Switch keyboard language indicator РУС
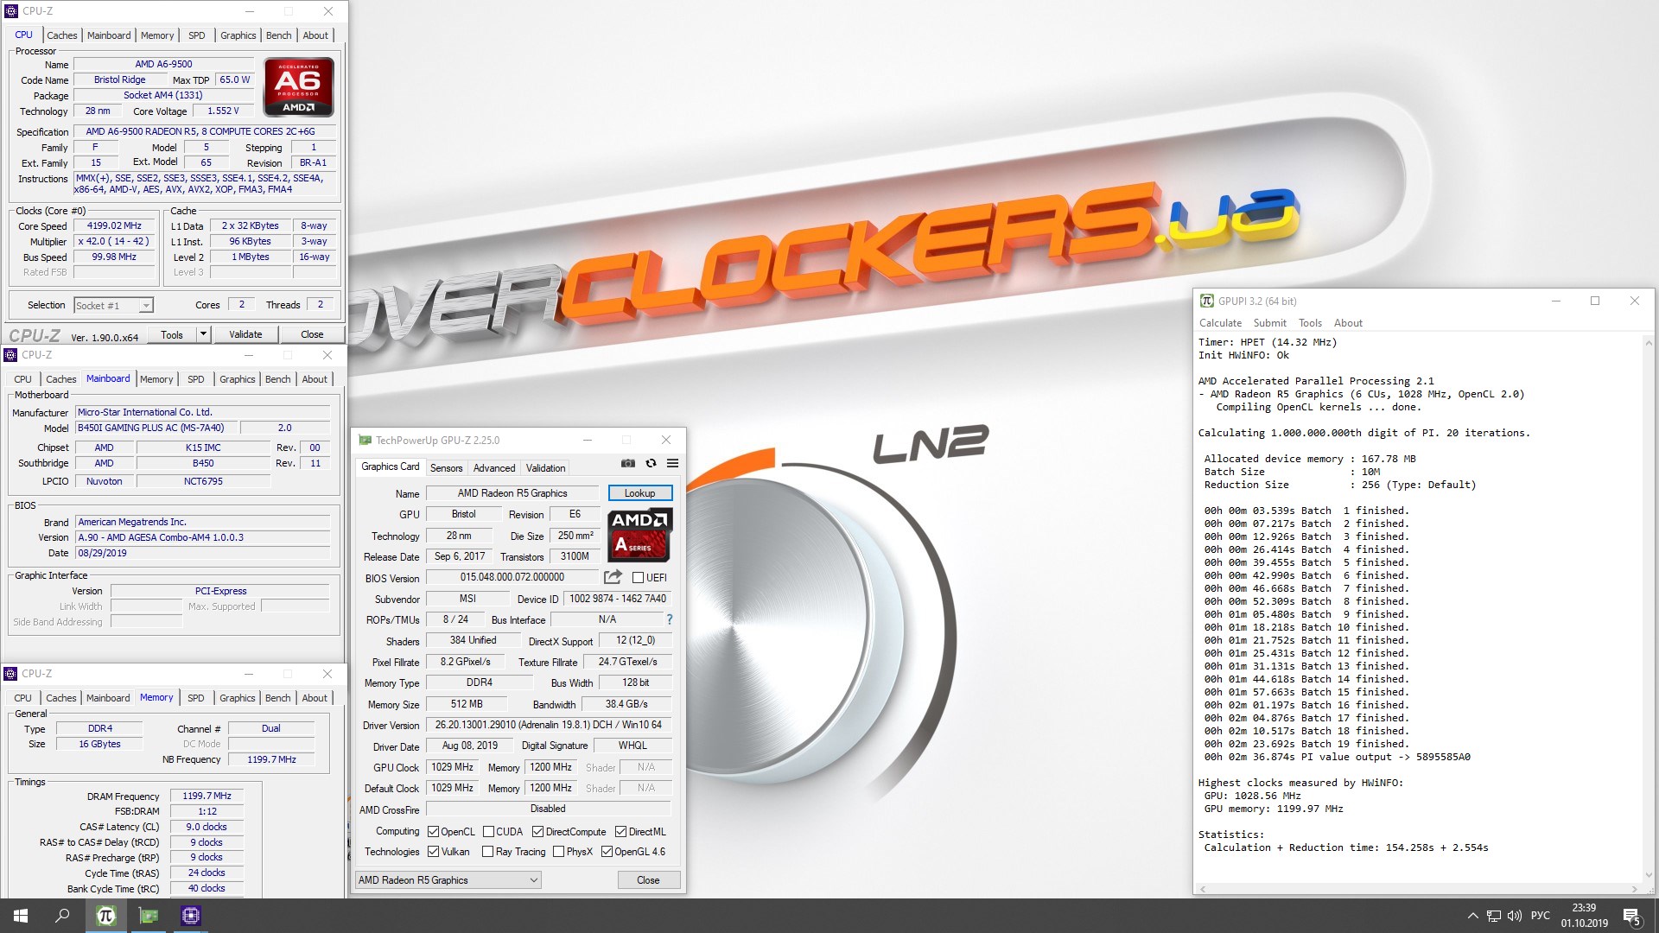This screenshot has height=933, width=1659. coord(1541,916)
